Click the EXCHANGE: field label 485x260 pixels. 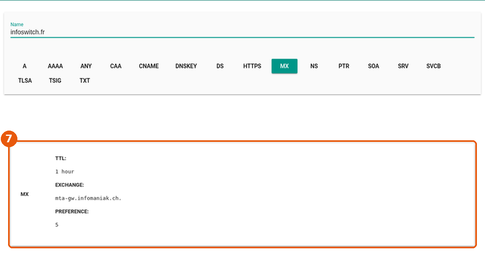pos(70,185)
